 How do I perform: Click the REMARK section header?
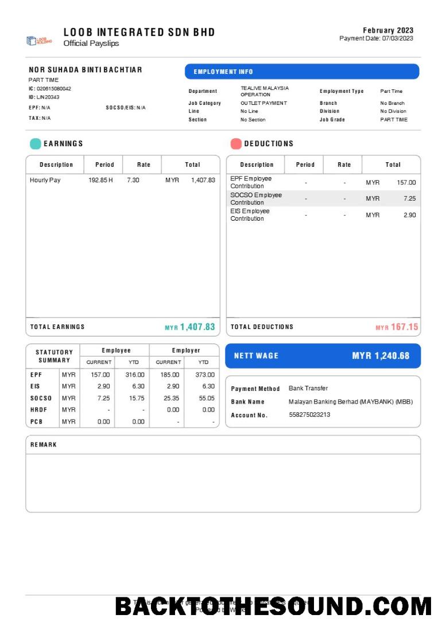[x=44, y=445]
